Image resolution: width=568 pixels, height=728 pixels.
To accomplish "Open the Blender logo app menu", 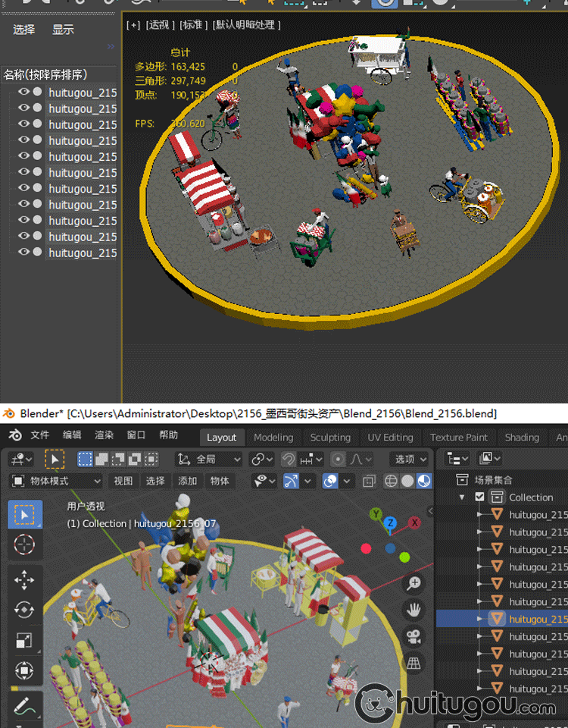I will (15, 435).
